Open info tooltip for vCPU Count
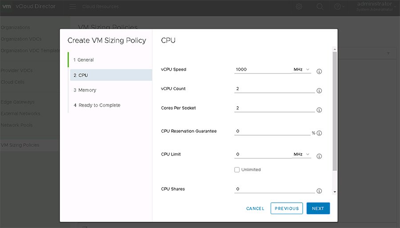 (x=319, y=91)
